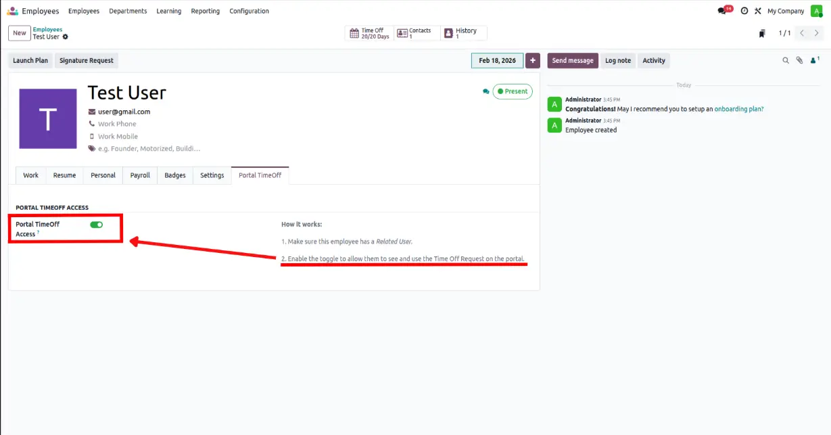Click the debug tools wrench icon
The image size is (831, 435).
758,11
